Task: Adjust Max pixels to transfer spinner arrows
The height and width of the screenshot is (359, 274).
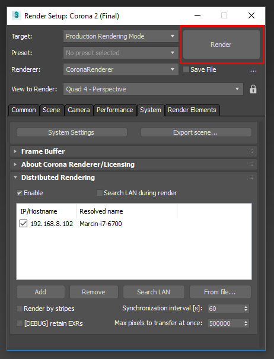Action: 246,323
